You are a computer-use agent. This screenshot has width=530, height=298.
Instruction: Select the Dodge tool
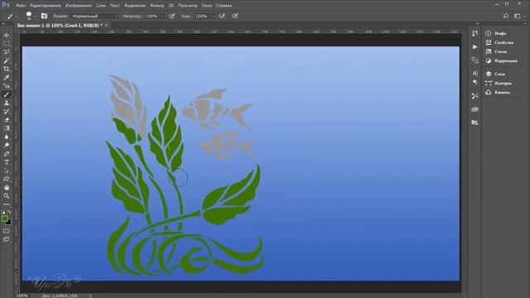(x=7, y=146)
